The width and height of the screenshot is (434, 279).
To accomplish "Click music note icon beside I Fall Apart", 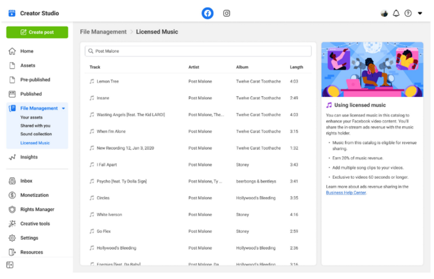I will [x=92, y=165].
